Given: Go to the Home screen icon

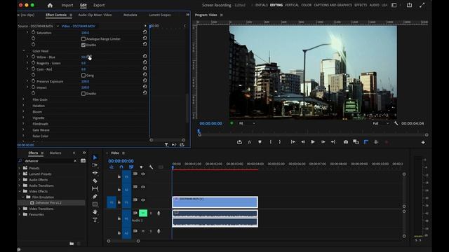Looking at the screenshot, I should [50, 5].
